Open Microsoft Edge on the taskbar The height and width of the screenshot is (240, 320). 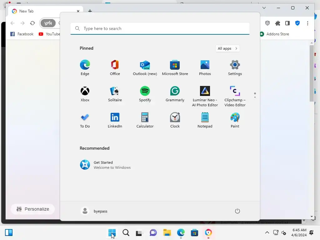tap(181, 232)
